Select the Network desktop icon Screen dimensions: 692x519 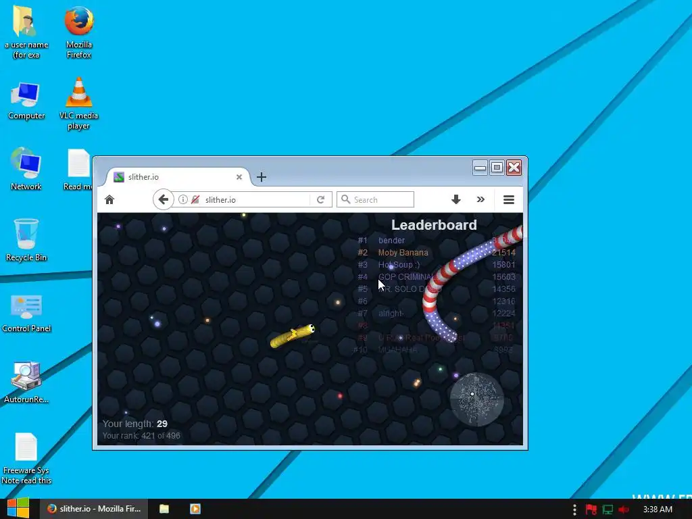(26, 169)
